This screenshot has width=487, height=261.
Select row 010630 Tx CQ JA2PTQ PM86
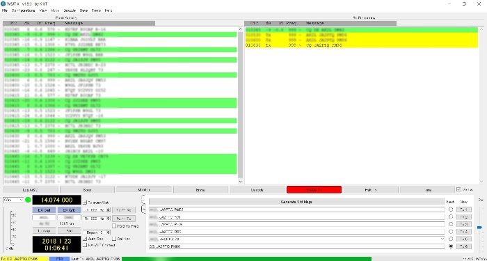tap(362, 45)
